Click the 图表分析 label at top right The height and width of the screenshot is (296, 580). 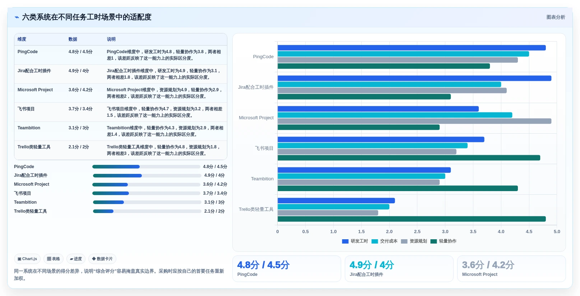pyautogui.click(x=556, y=17)
